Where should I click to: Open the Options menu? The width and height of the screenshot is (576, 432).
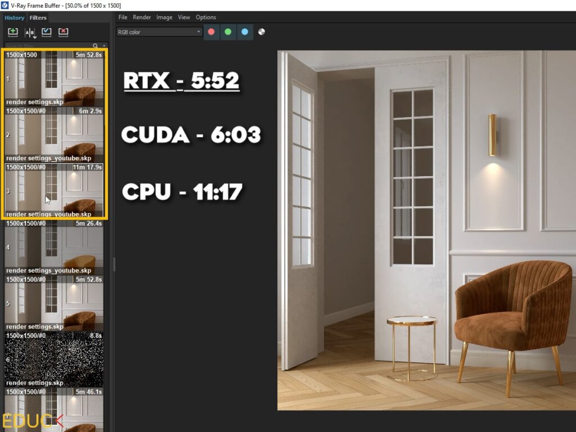[206, 17]
